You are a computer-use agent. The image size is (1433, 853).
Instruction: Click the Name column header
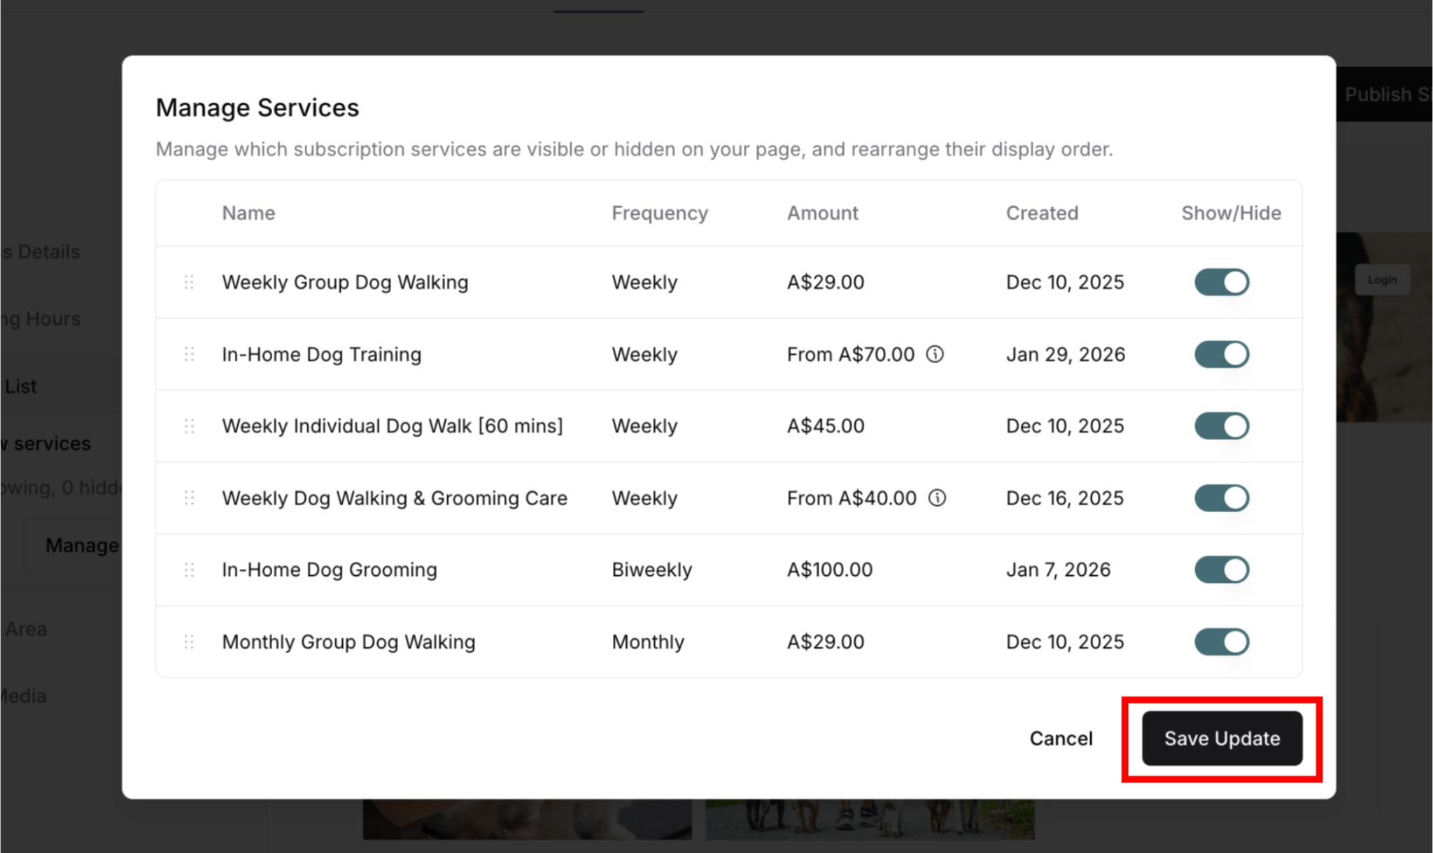pos(248,213)
